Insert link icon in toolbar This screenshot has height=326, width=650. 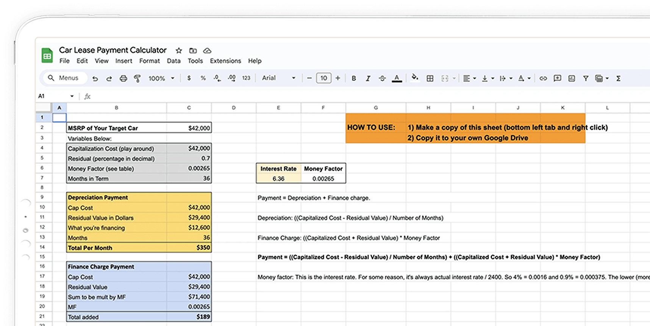tap(543, 78)
